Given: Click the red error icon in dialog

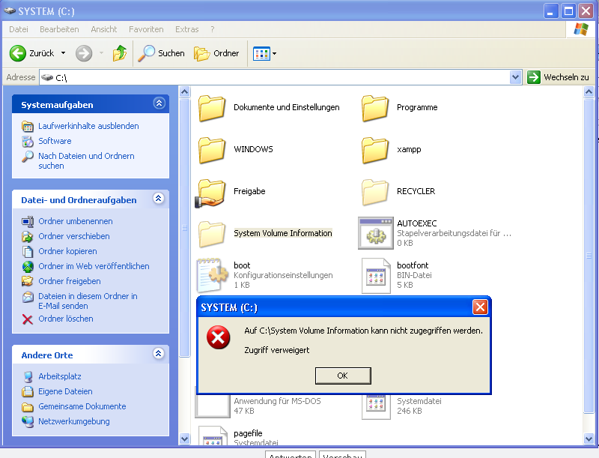Looking at the screenshot, I should 218,337.
